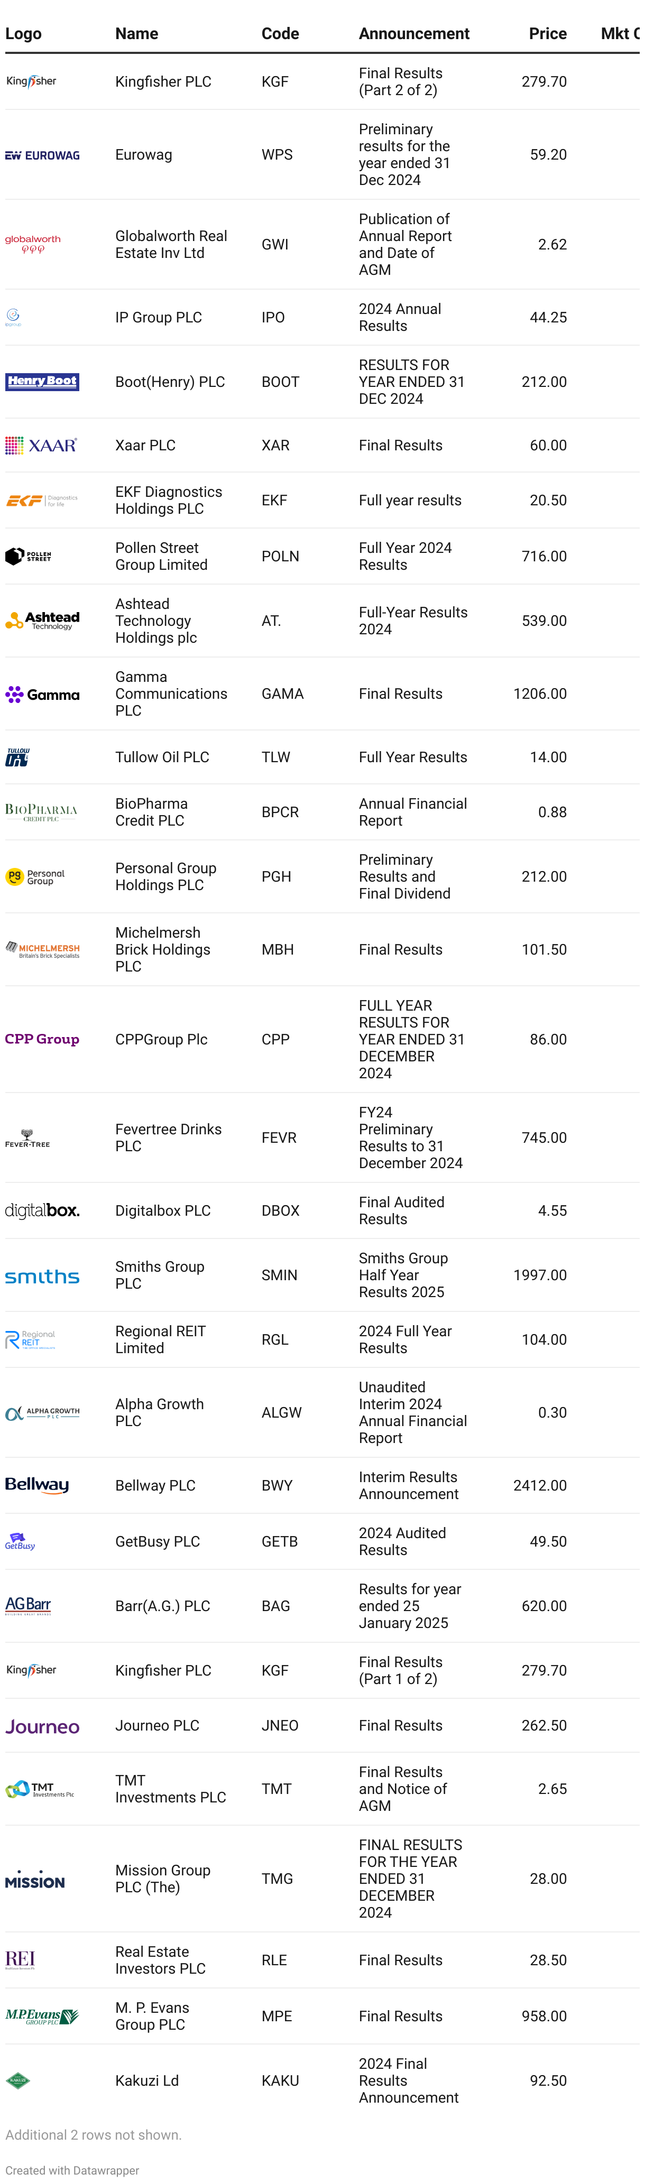This screenshot has width=645, height=2183.
Task: Click the Bellway logo
Action: pyautogui.click(x=38, y=1486)
